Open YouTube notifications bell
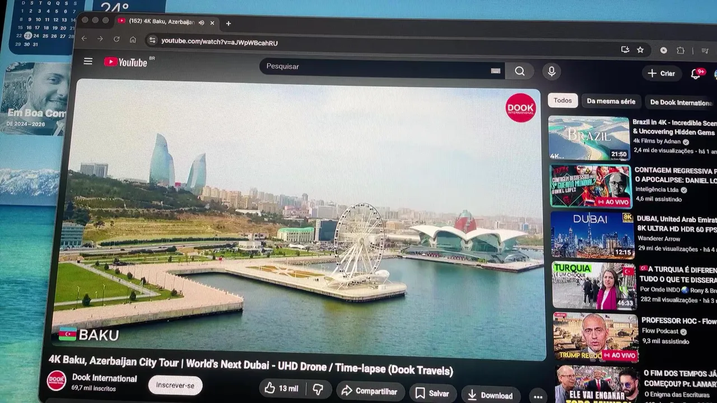 click(696, 73)
